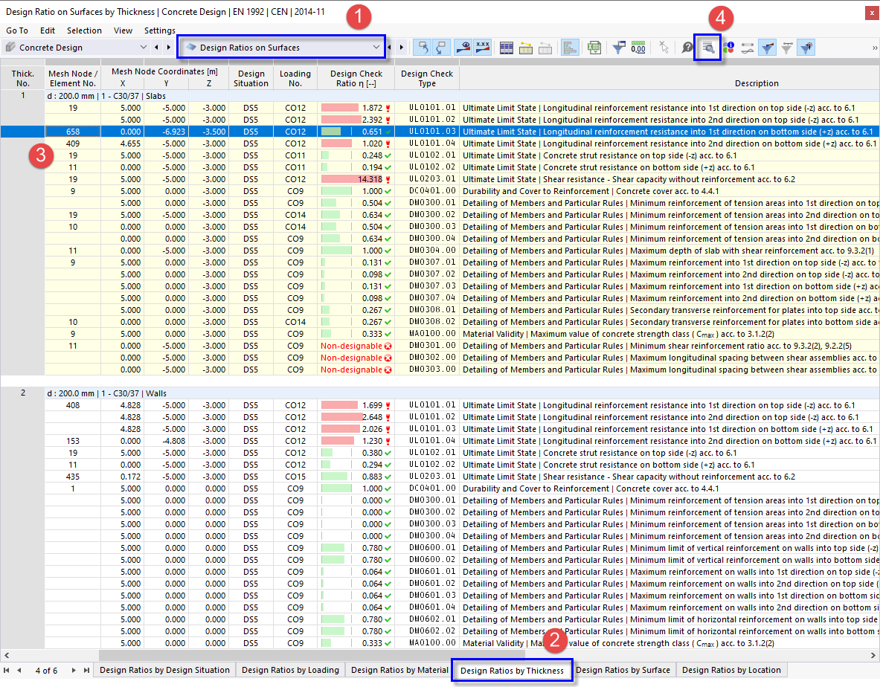Click the colored circles info icon
880x687 pixels.
pos(728,48)
